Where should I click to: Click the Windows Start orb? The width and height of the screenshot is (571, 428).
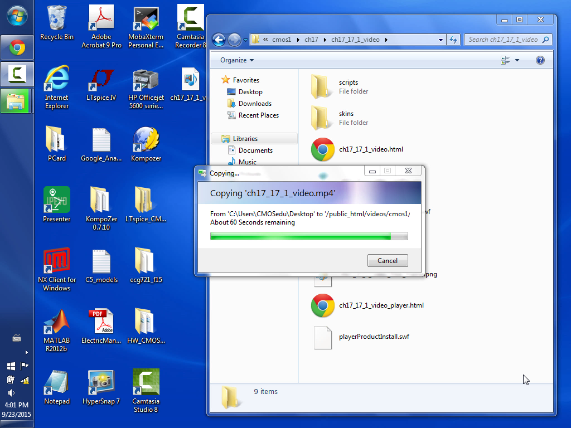coord(17,17)
